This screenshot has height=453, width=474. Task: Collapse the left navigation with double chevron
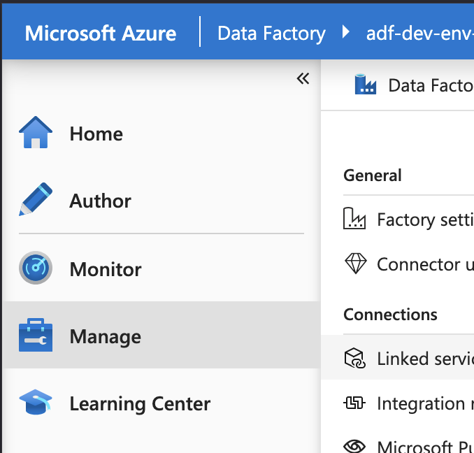point(303,78)
